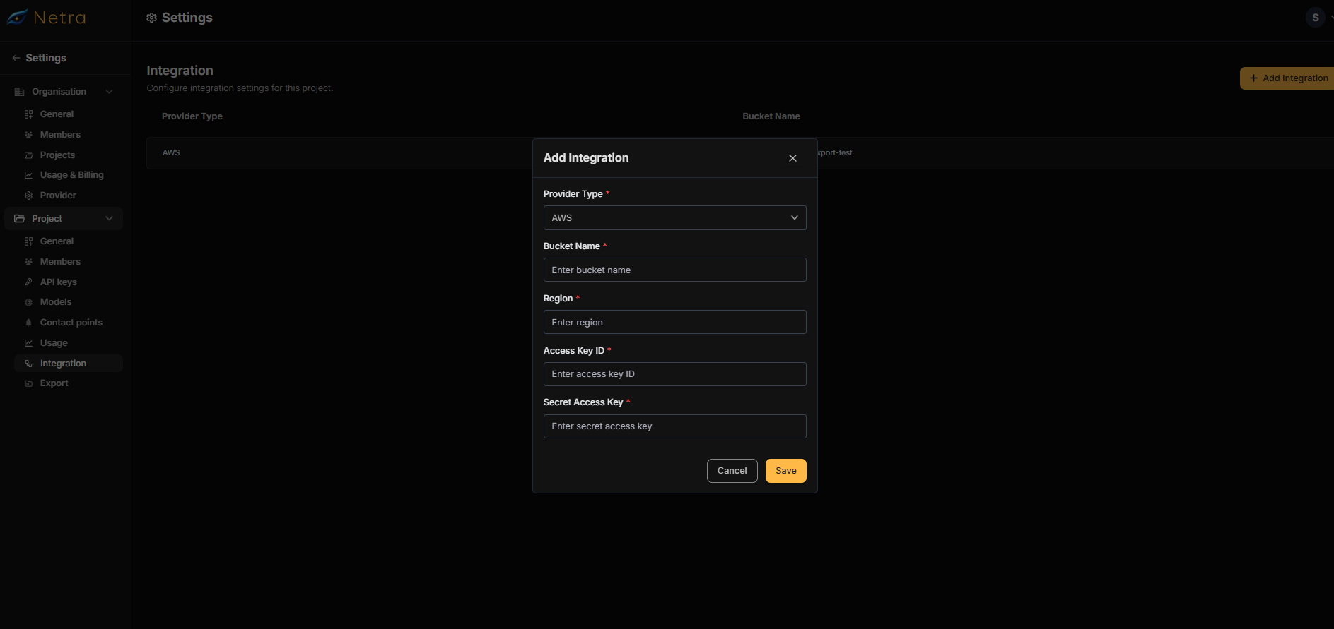Click the Export icon
This screenshot has width=1334, height=629.
tap(28, 383)
